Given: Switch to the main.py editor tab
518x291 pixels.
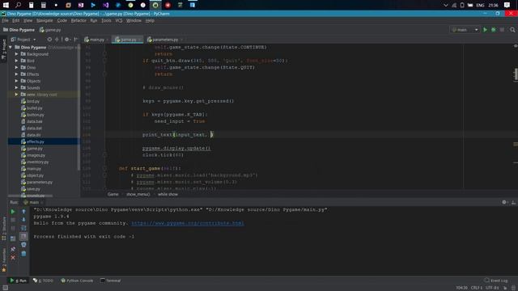Looking at the screenshot, I should point(96,40).
